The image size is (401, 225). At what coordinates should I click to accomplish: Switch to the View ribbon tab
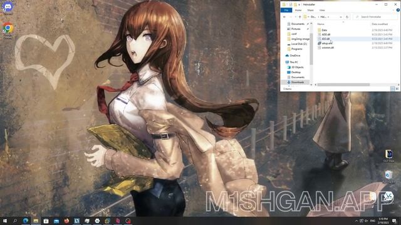pos(322,10)
